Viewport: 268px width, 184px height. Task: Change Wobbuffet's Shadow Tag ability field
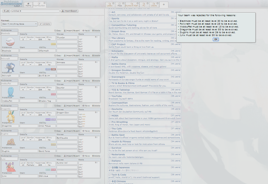(47, 101)
